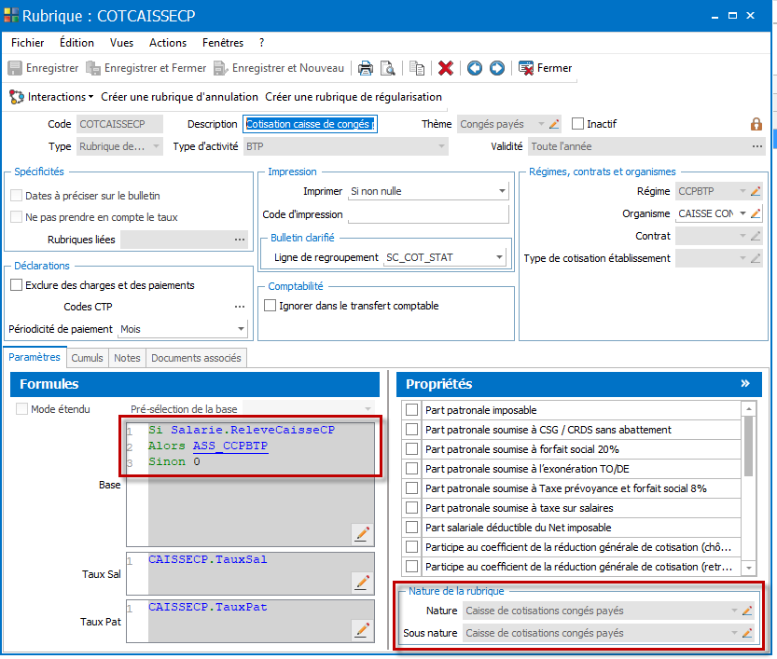Open the Fichier menu
This screenshot has width=777, height=659.
tap(27, 43)
